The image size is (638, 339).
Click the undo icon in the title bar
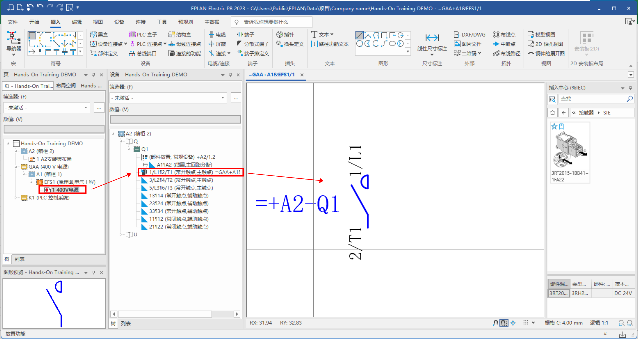click(40, 7)
